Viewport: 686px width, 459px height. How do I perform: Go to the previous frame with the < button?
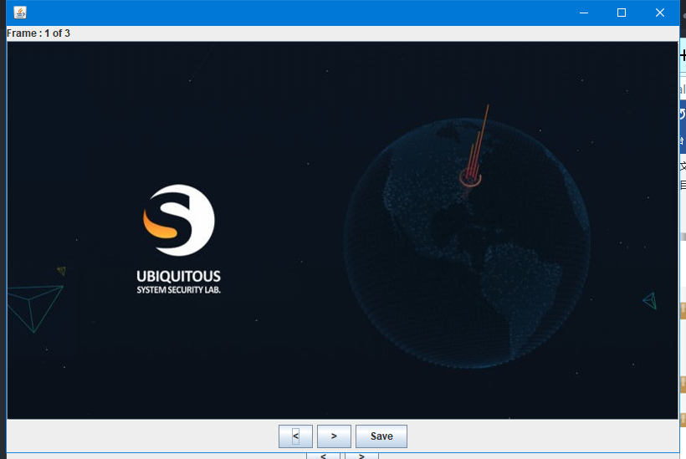point(295,436)
